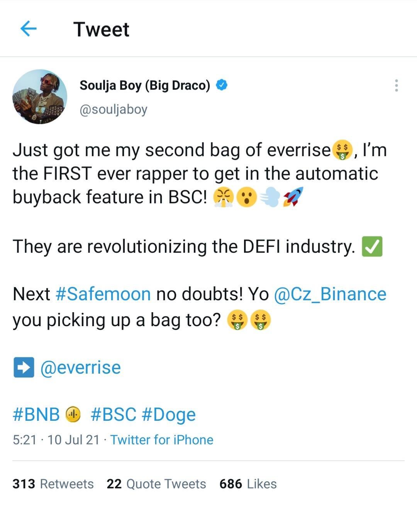Open Soulja Boy's profile picture

[x=40, y=97]
